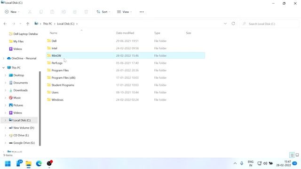The width and height of the screenshot is (301, 169).
Task: Collapse the This PC tree node
Action: coord(3,68)
